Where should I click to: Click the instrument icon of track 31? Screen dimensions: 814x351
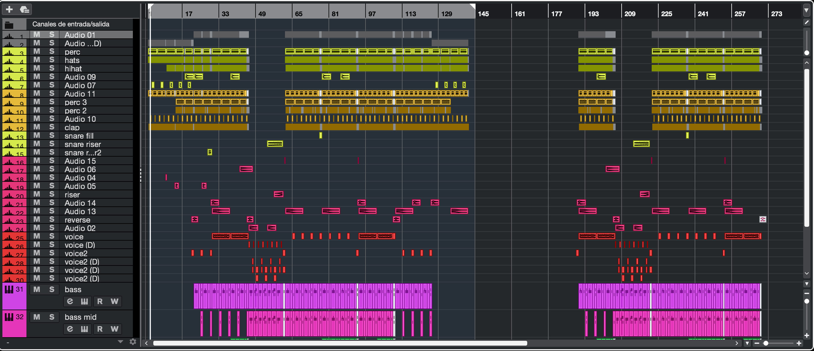(9, 289)
